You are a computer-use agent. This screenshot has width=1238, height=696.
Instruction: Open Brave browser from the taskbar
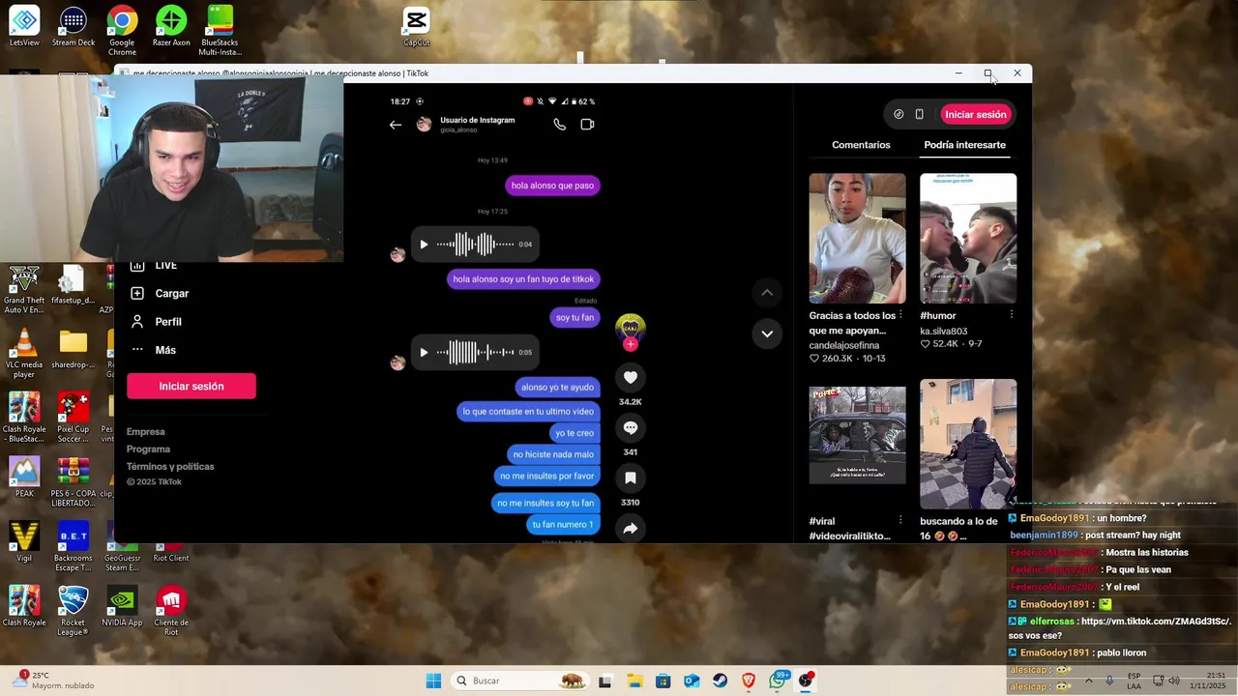pos(749,681)
